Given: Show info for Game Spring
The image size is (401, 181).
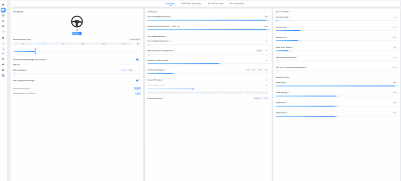Looking at the screenshot, I should 287,83.
